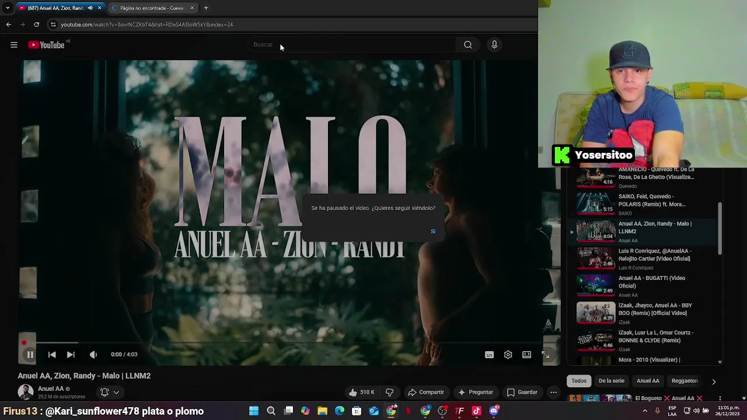Go to the previous video in playlist
747x420 pixels.
pyautogui.click(x=52, y=355)
